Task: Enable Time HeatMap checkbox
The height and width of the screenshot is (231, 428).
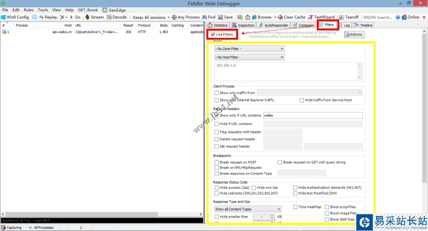Action: click(x=295, y=207)
